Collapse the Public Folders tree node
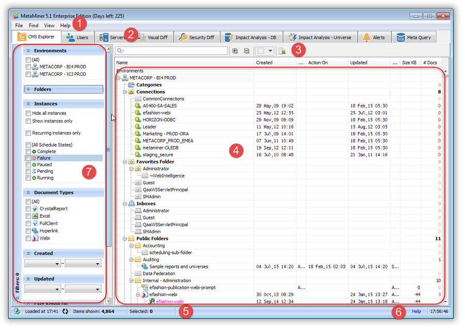The height and width of the screenshot is (327, 462). [x=125, y=239]
